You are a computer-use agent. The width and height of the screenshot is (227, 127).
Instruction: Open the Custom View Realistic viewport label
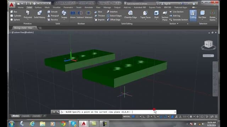click(x=21, y=32)
